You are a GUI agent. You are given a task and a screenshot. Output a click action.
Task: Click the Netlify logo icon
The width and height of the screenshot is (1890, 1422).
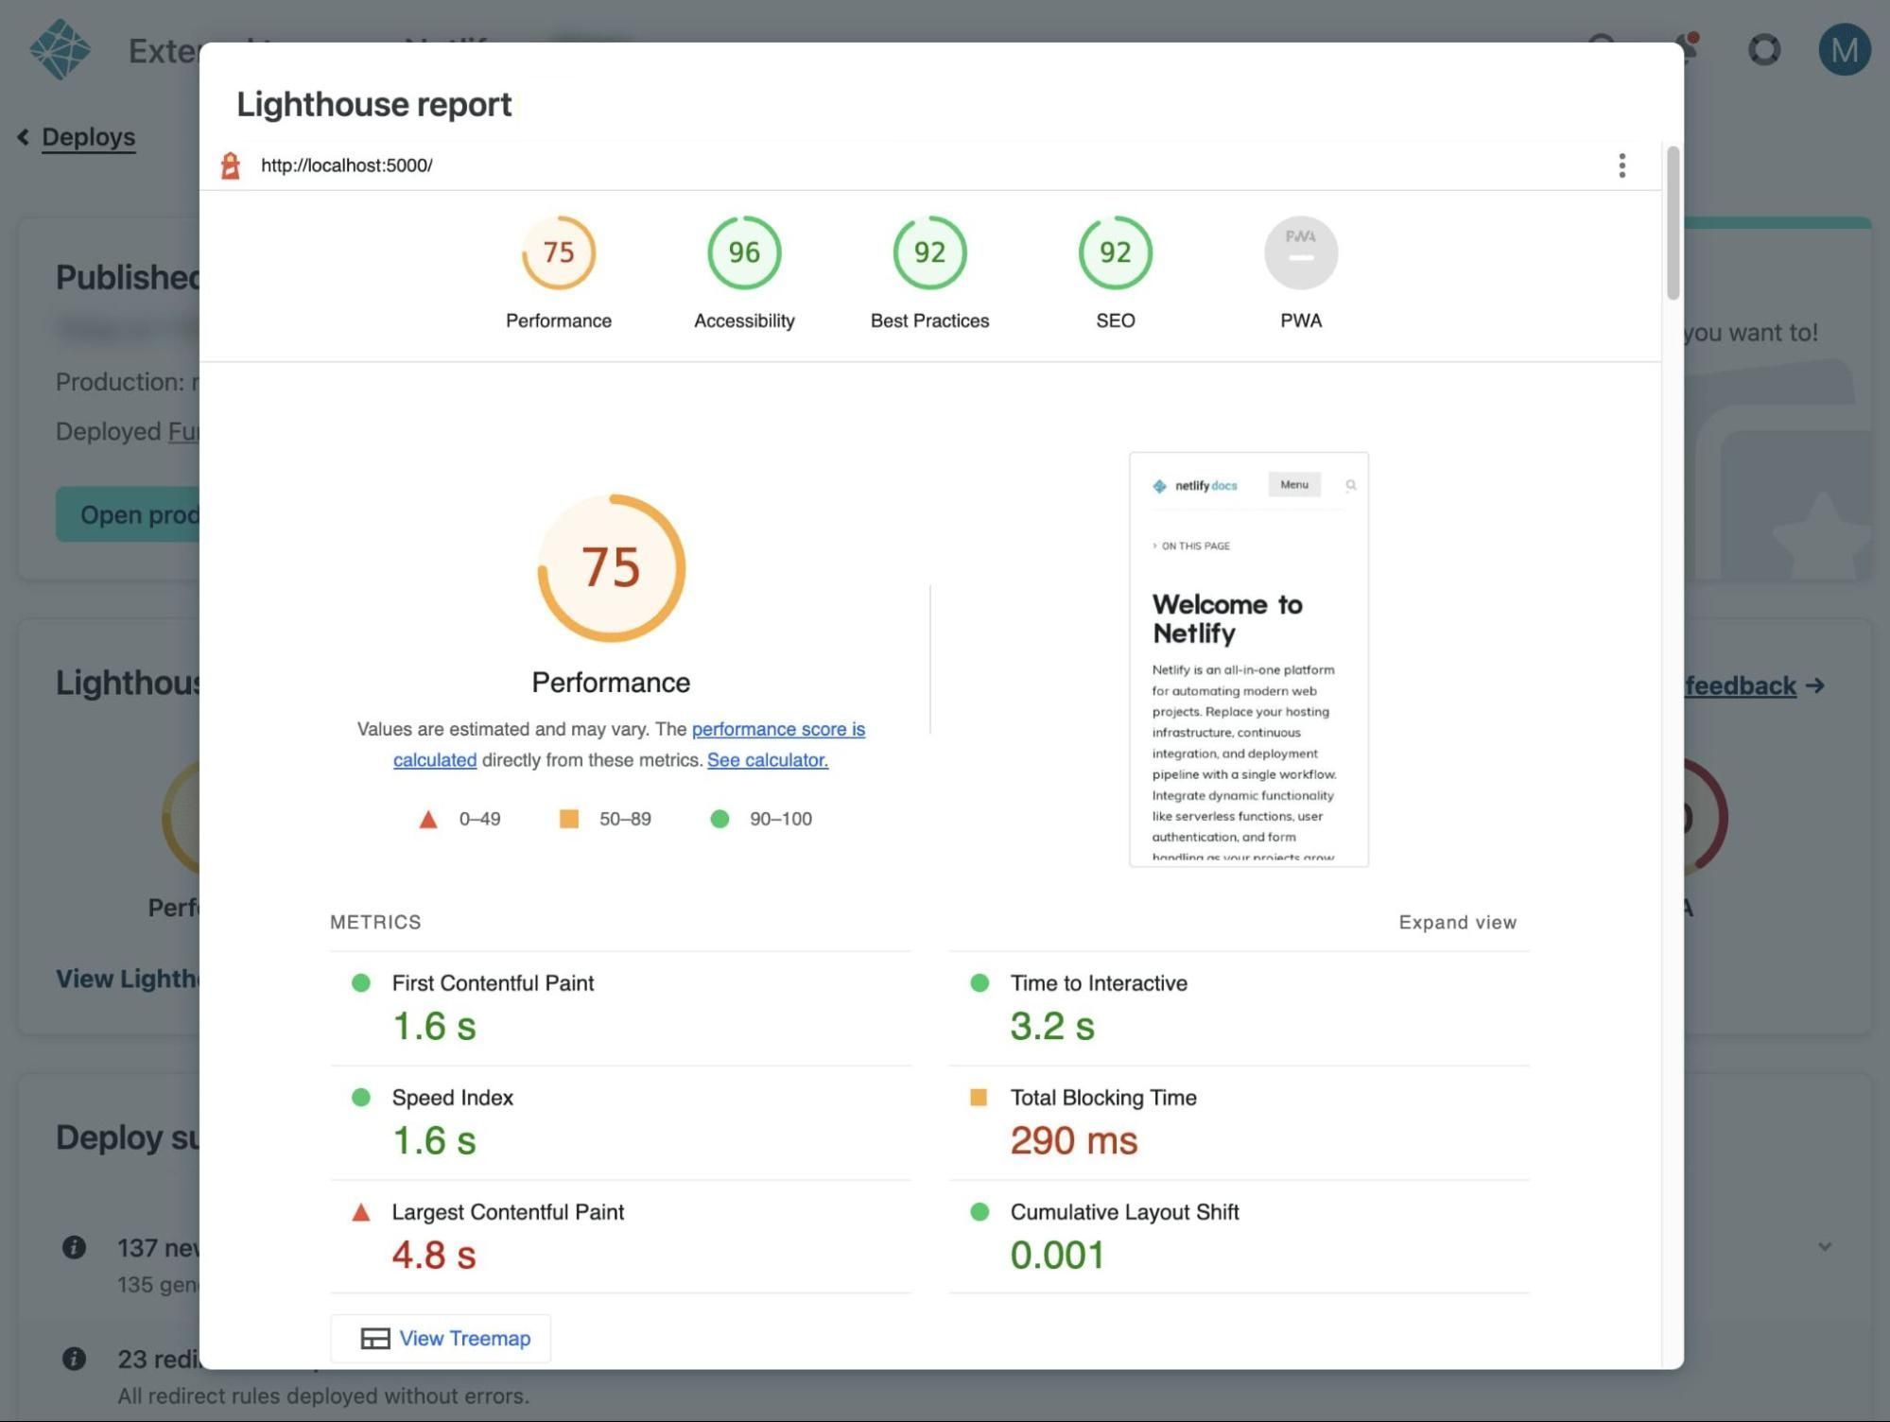pyautogui.click(x=60, y=49)
